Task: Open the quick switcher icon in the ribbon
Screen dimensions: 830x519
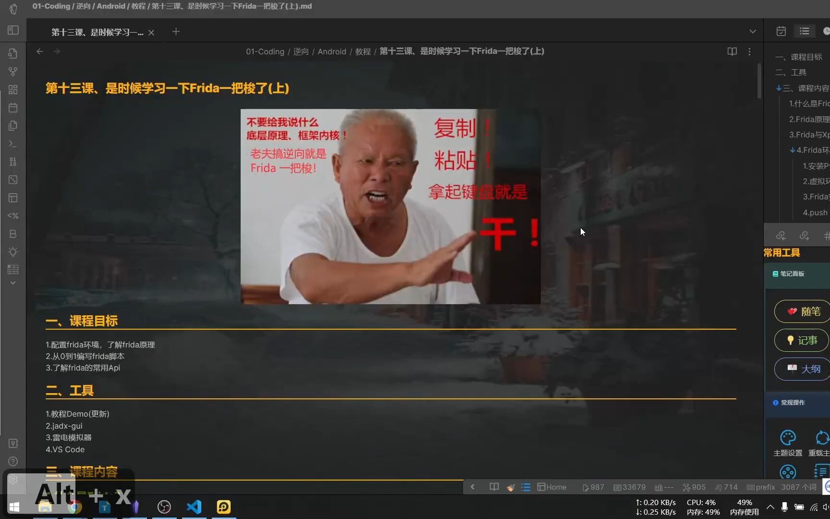Action: tap(13, 53)
